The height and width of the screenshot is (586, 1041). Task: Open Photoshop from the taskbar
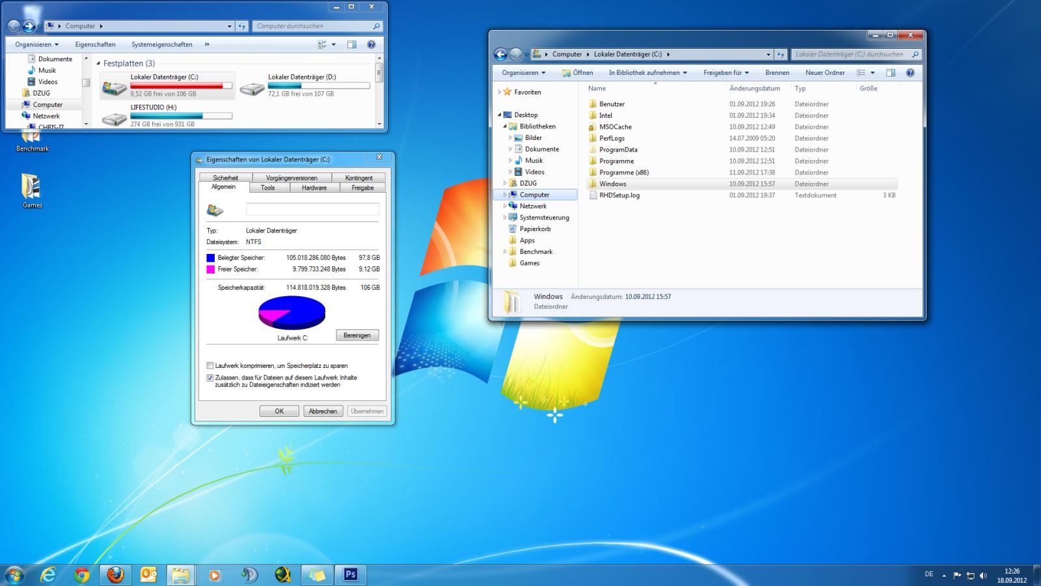tap(350, 574)
